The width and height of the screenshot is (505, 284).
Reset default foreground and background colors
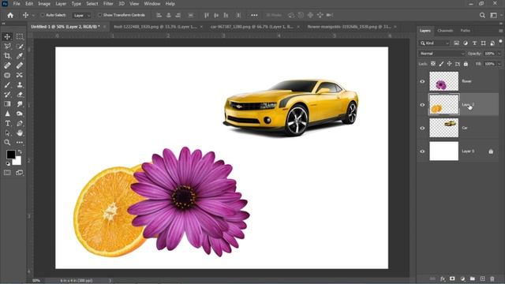[x=8, y=163]
